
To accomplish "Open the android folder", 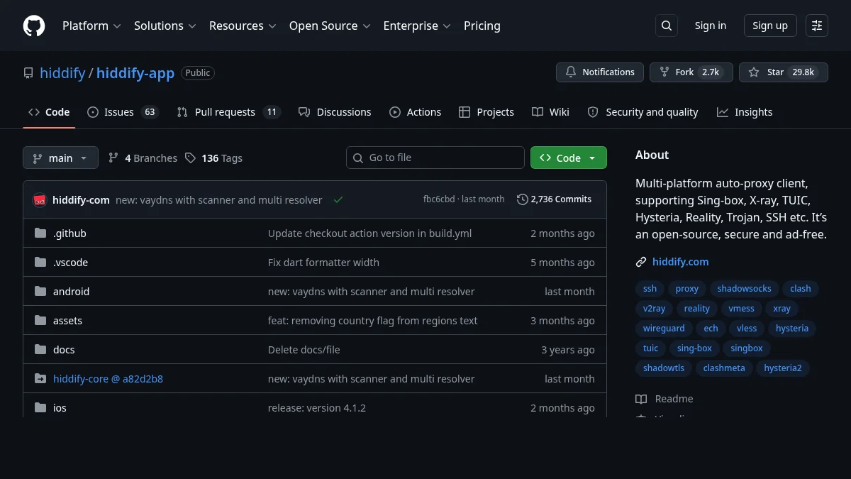I will tap(71, 292).
